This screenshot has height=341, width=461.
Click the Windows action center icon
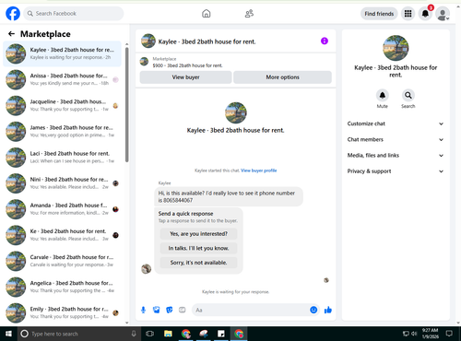tap(449, 334)
